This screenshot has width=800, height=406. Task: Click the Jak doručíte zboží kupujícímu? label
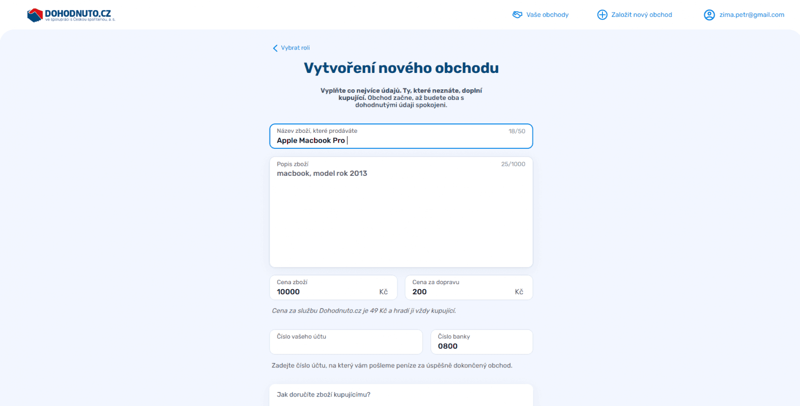tap(323, 395)
